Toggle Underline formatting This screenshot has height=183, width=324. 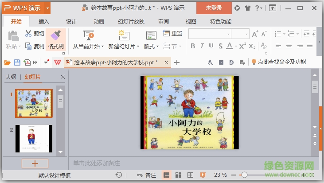211,46
